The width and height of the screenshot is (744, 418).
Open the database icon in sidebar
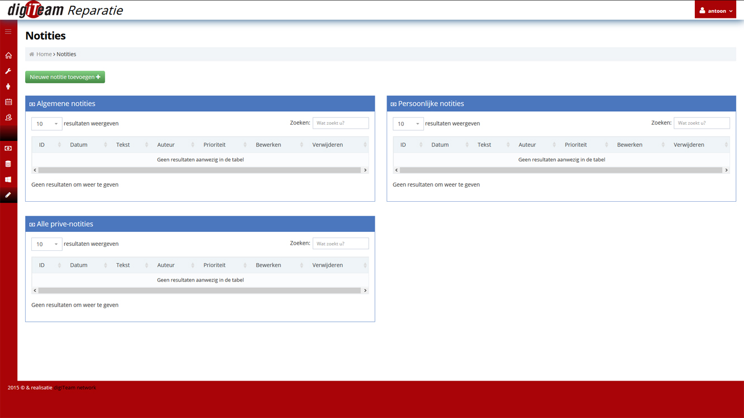coord(8,164)
